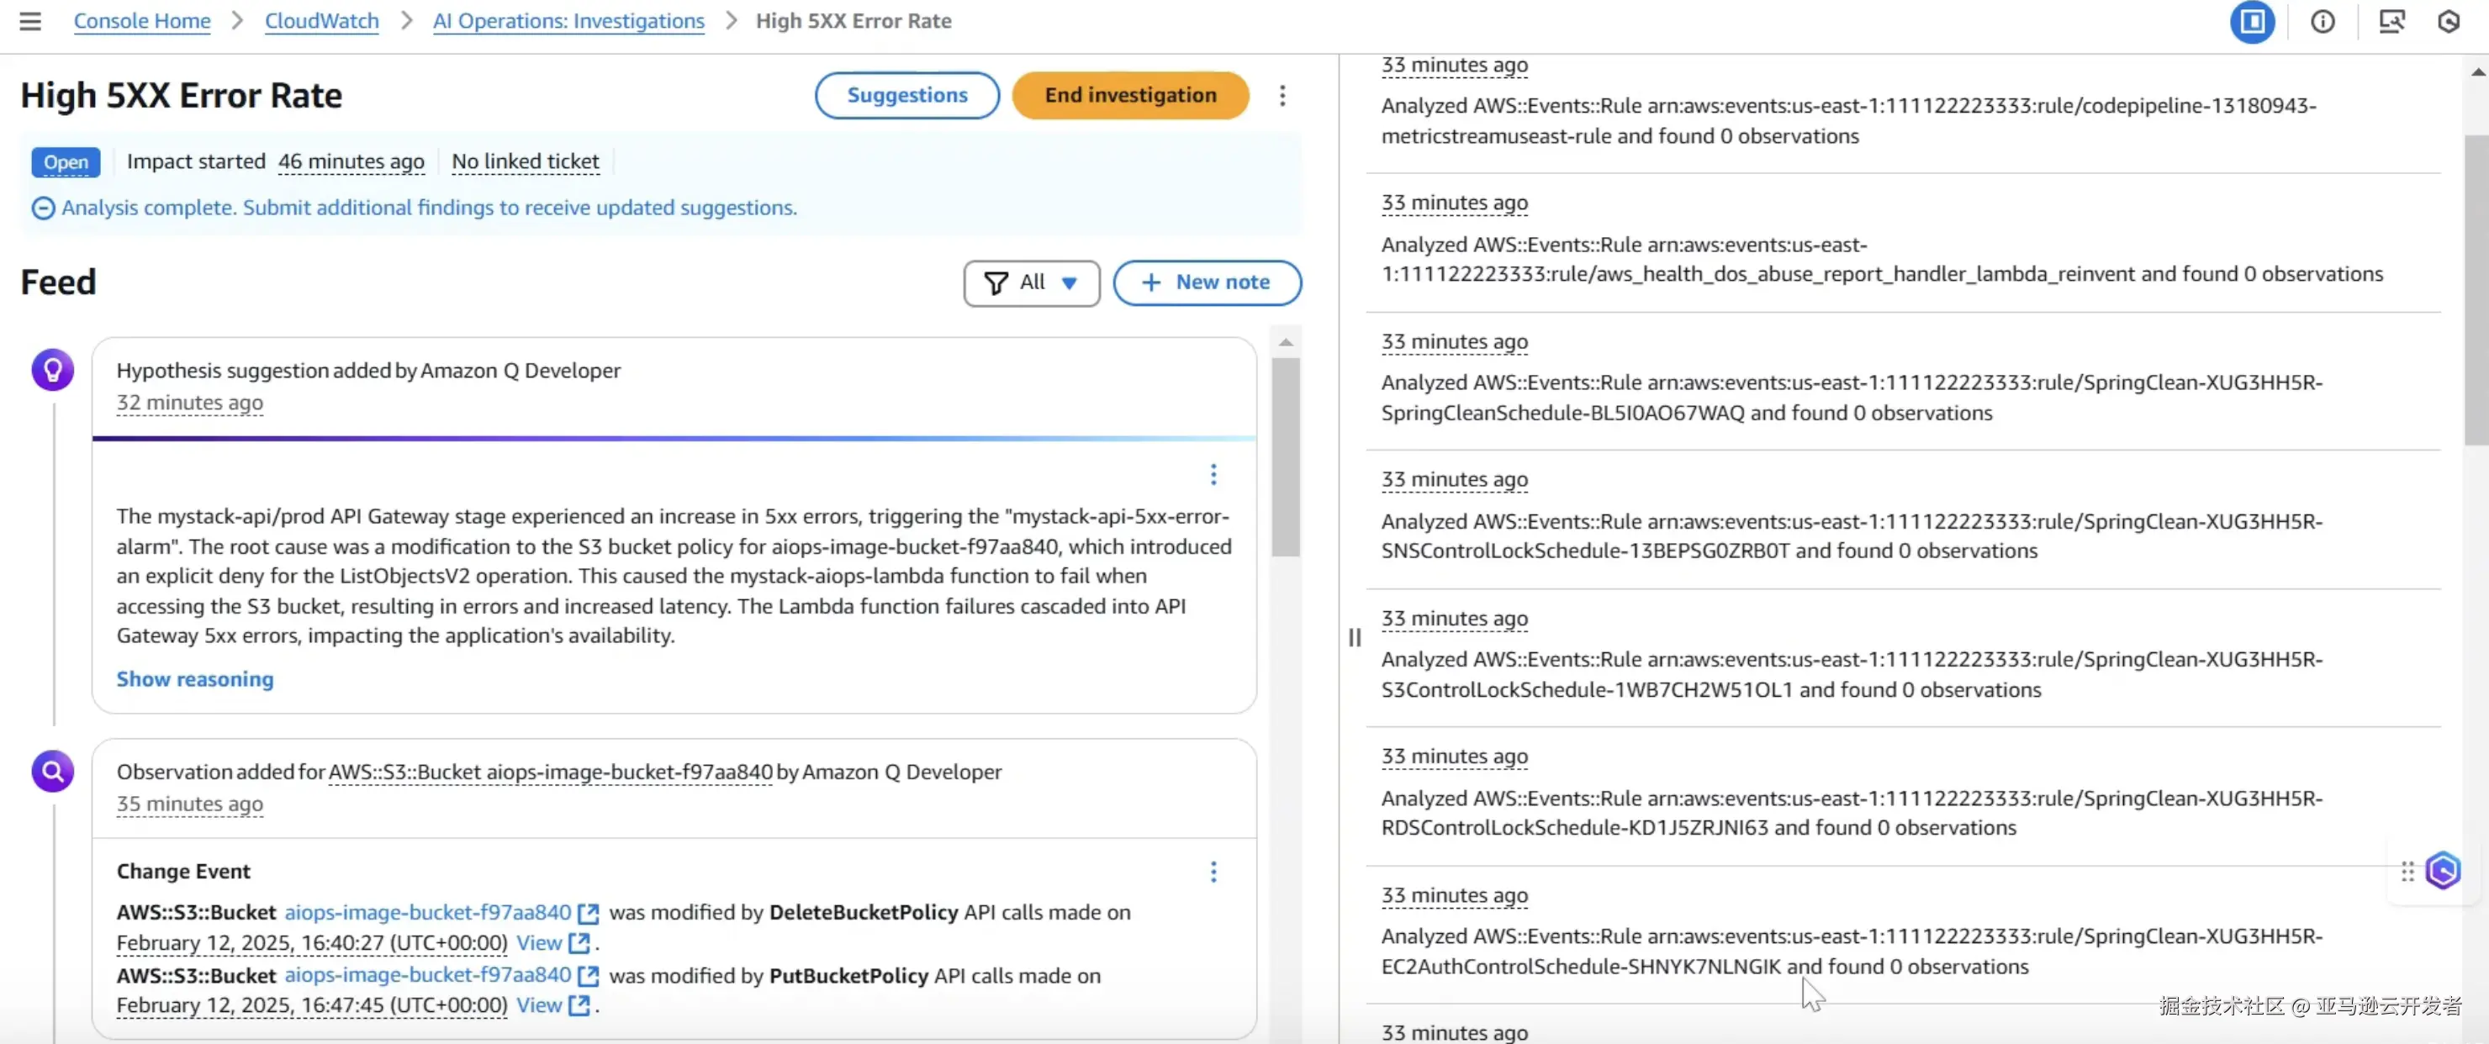
Task: Click the floating Amazon Q assistant icon
Action: pos(2443,871)
